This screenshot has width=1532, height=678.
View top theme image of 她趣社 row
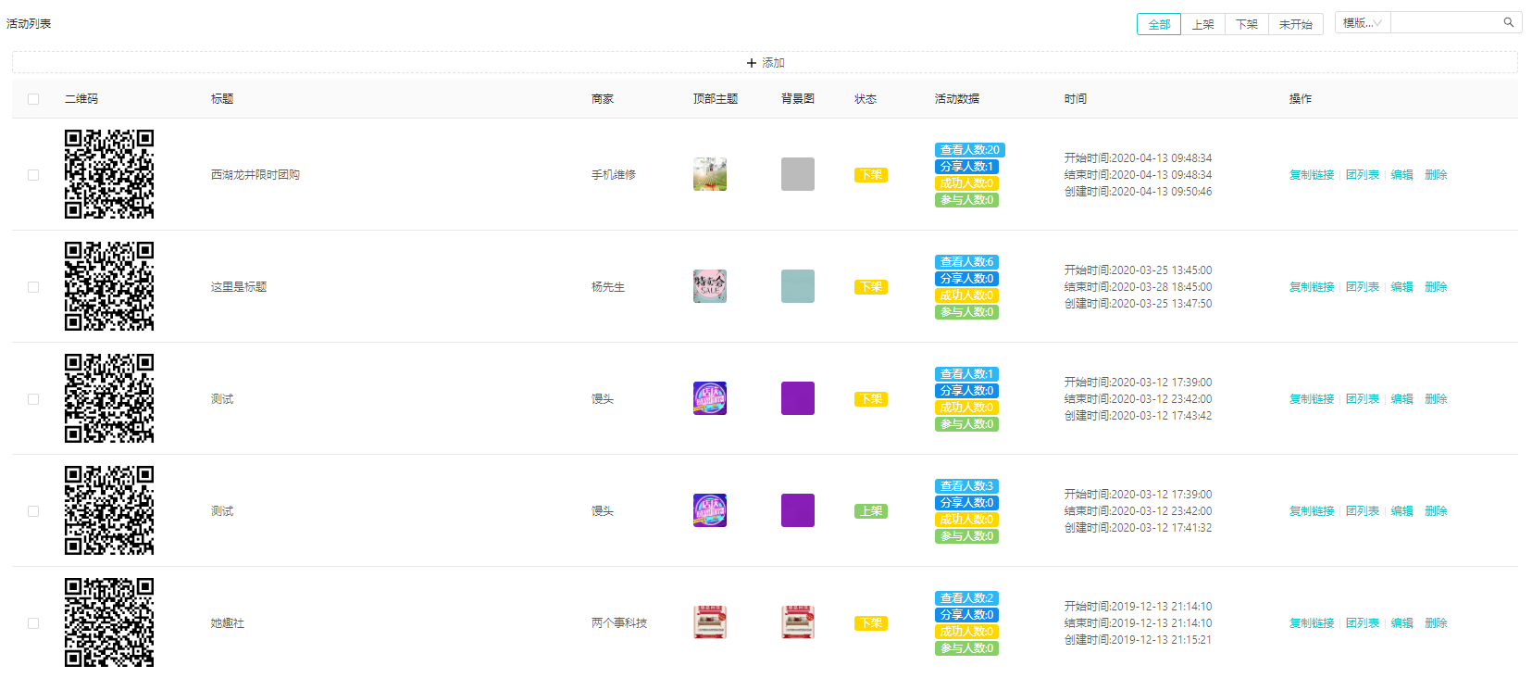point(710,622)
